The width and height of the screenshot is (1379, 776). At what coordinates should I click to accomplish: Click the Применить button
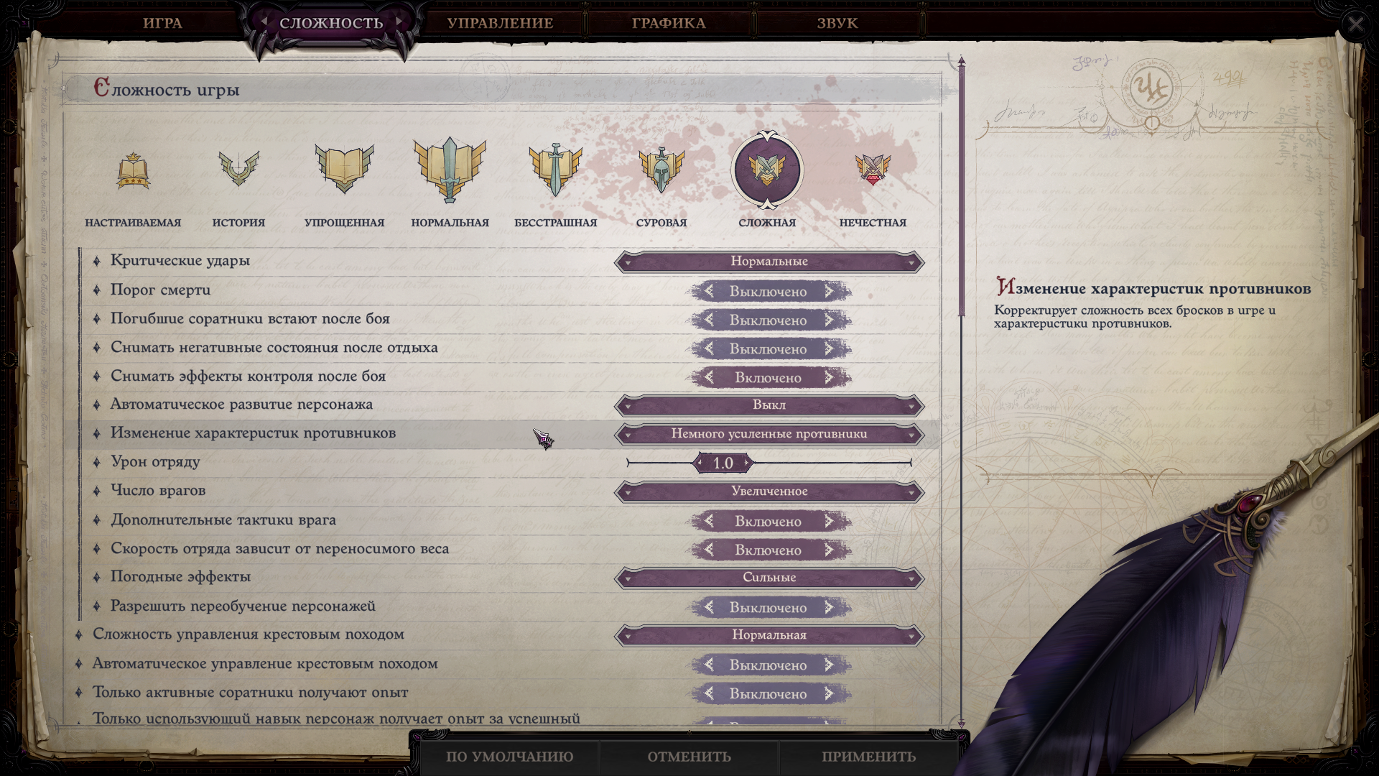tap(868, 757)
